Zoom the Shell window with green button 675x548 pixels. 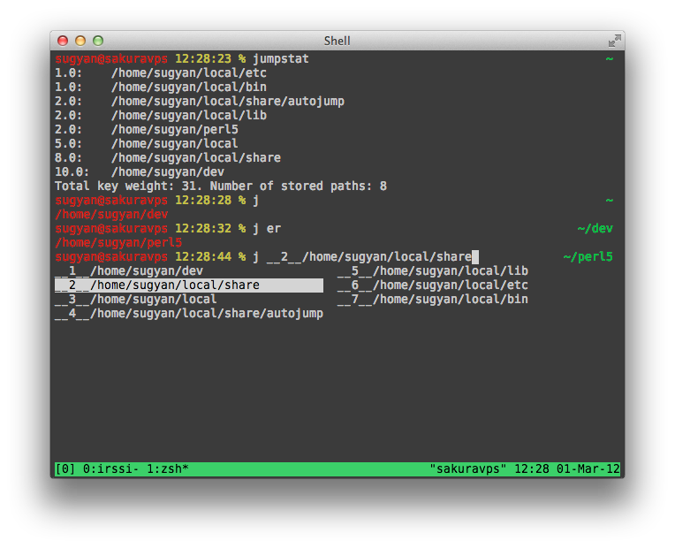pyautogui.click(x=98, y=41)
